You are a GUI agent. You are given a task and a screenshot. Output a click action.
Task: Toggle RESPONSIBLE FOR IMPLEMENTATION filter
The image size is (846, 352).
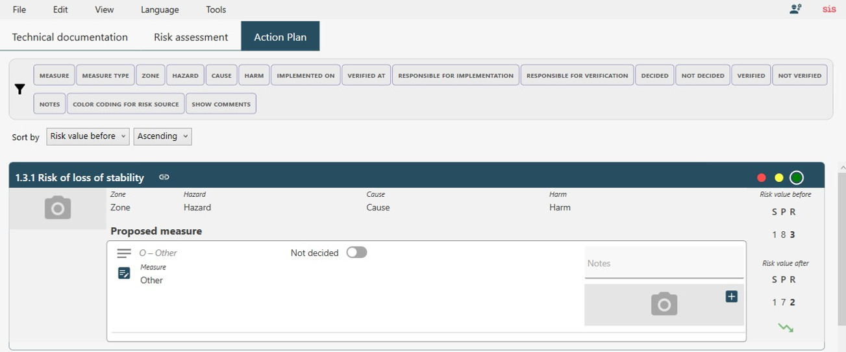pyautogui.click(x=456, y=75)
